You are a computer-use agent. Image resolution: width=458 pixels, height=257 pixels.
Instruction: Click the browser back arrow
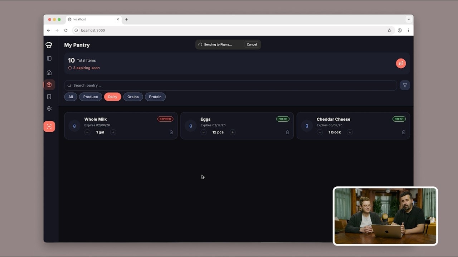coord(49,30)
